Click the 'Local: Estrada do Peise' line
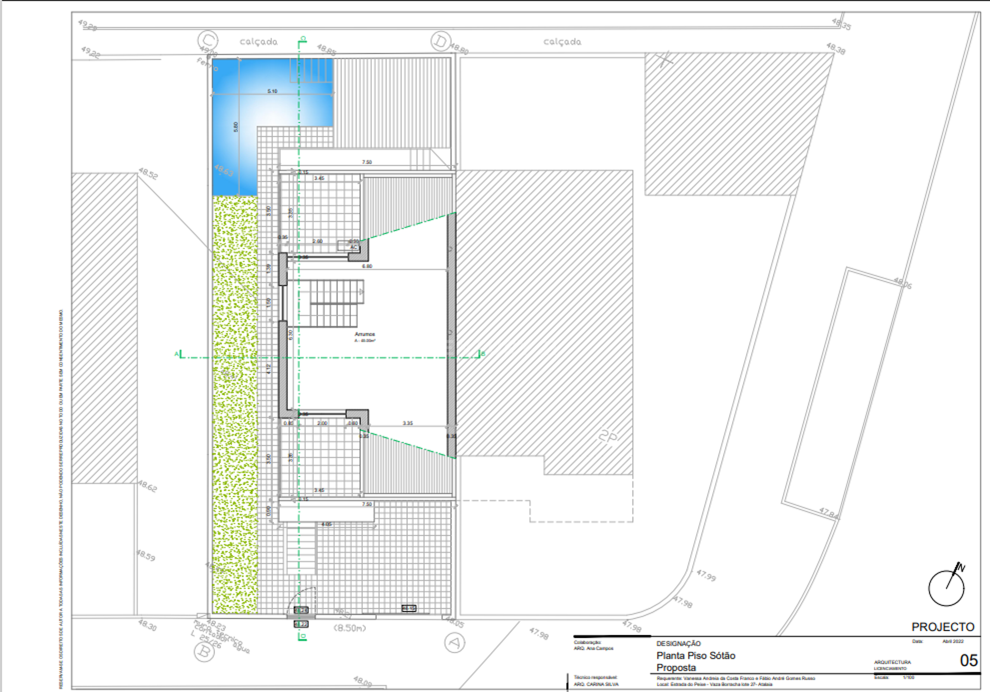 pyautogui.click(x=714, y=684)
